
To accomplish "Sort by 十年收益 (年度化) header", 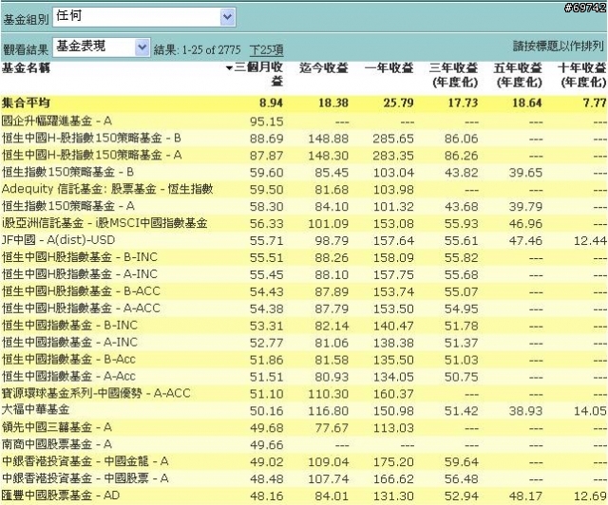I will (582, 75).
